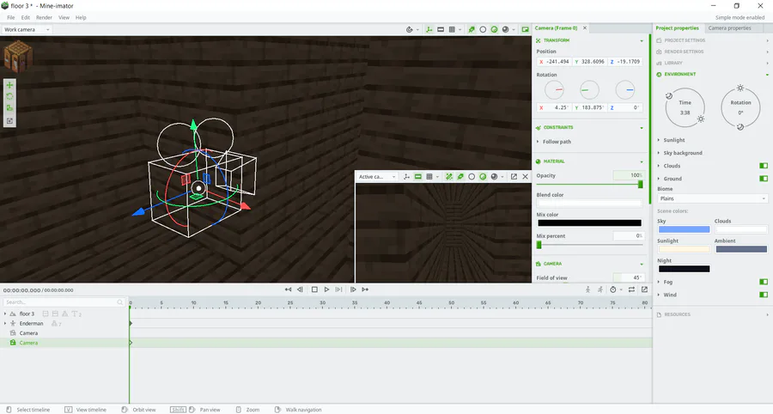Open the Active camera dropdown in preview
The height and width of the screenshot is (414, 773).
377,176
